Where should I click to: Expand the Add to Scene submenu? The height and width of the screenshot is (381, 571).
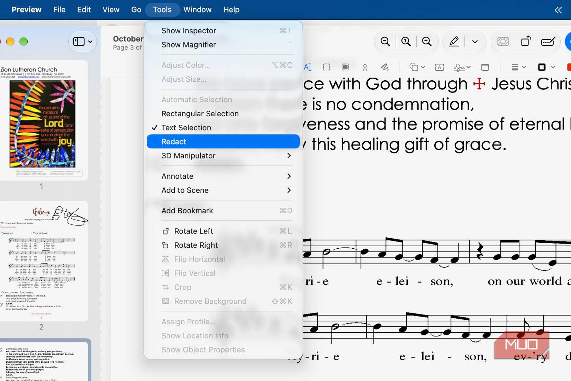click(223, 190)
